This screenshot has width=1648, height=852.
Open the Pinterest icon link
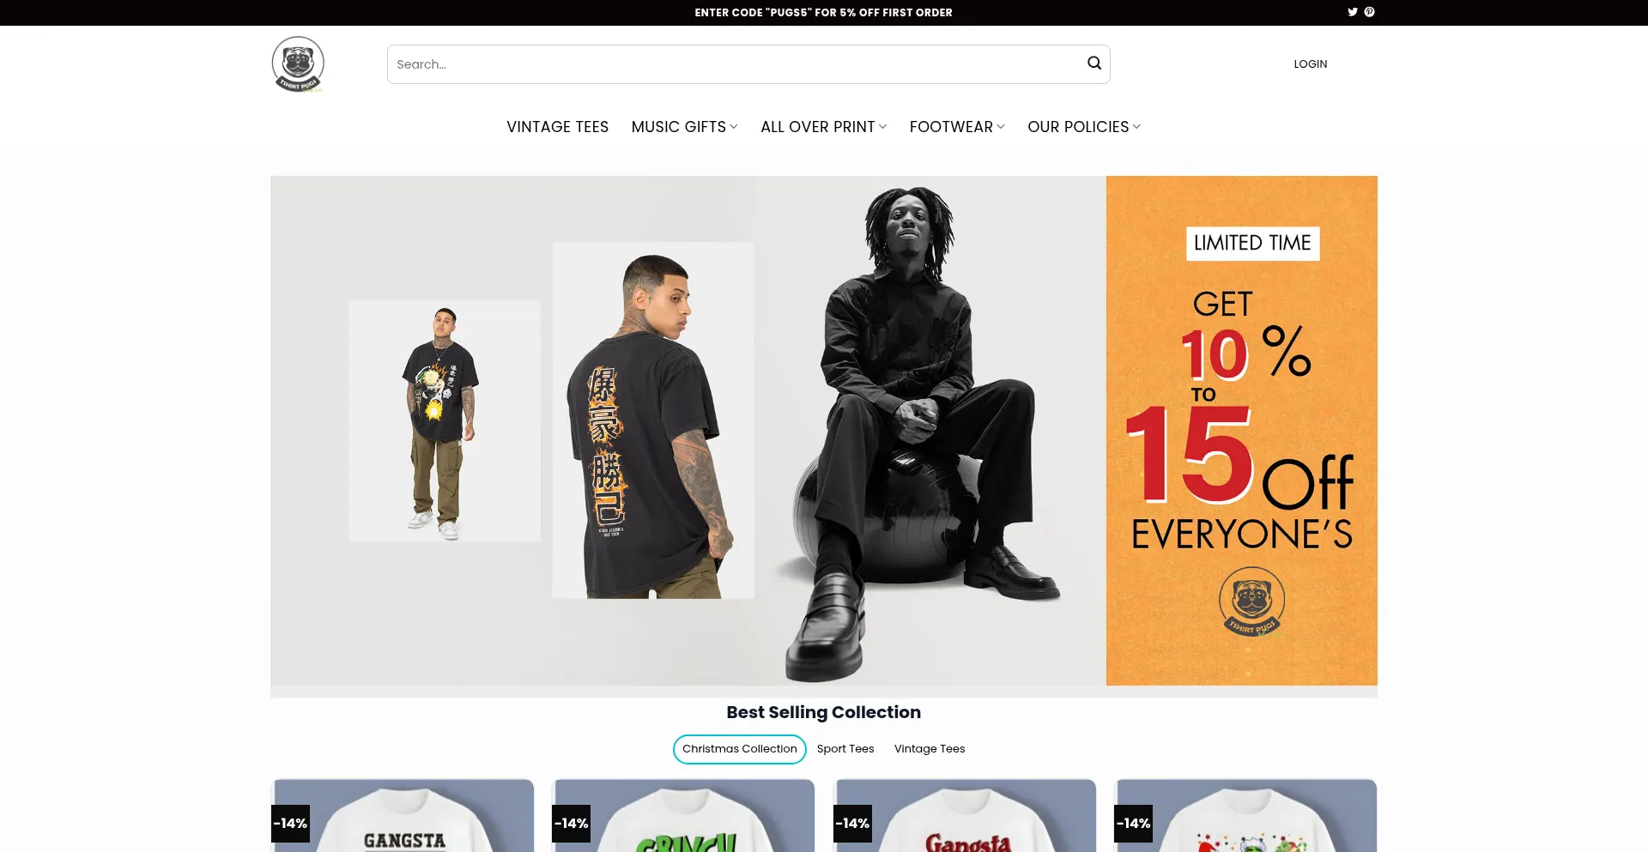1369,12
